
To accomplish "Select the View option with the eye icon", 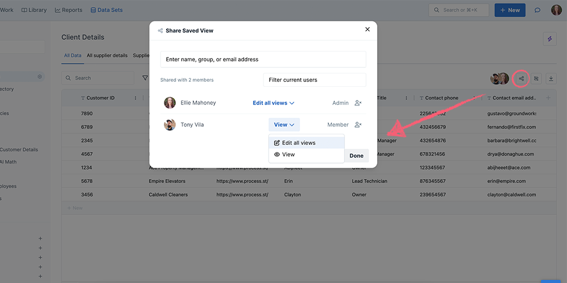I will (306, 154).
